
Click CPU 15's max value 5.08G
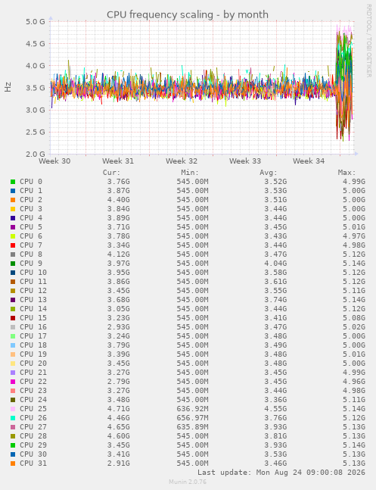[354, 318]
